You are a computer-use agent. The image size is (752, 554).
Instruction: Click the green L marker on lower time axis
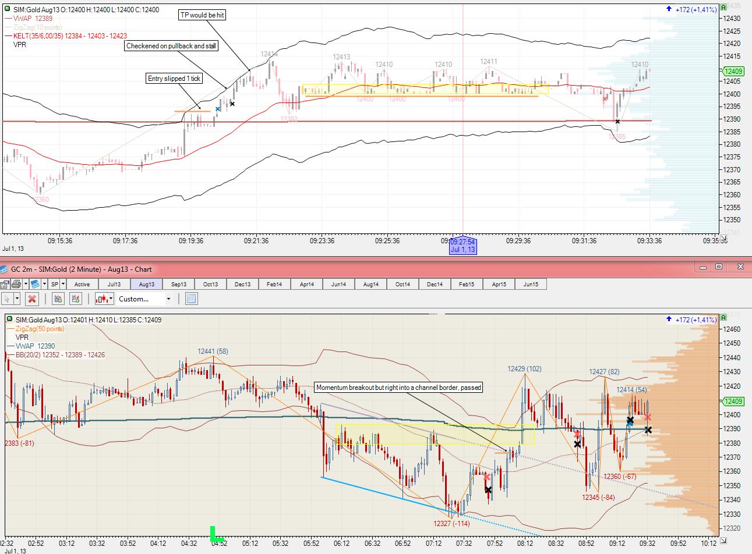click(216, 534)
